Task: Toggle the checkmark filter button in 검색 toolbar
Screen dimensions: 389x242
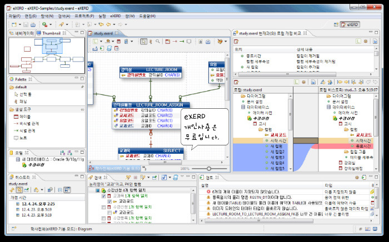Action: 164,178
